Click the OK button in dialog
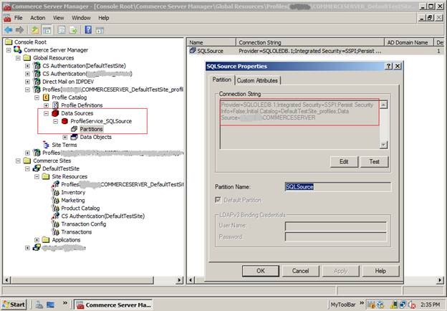The height and width of the screenshot is (311, 447). (x=260, y=271)
